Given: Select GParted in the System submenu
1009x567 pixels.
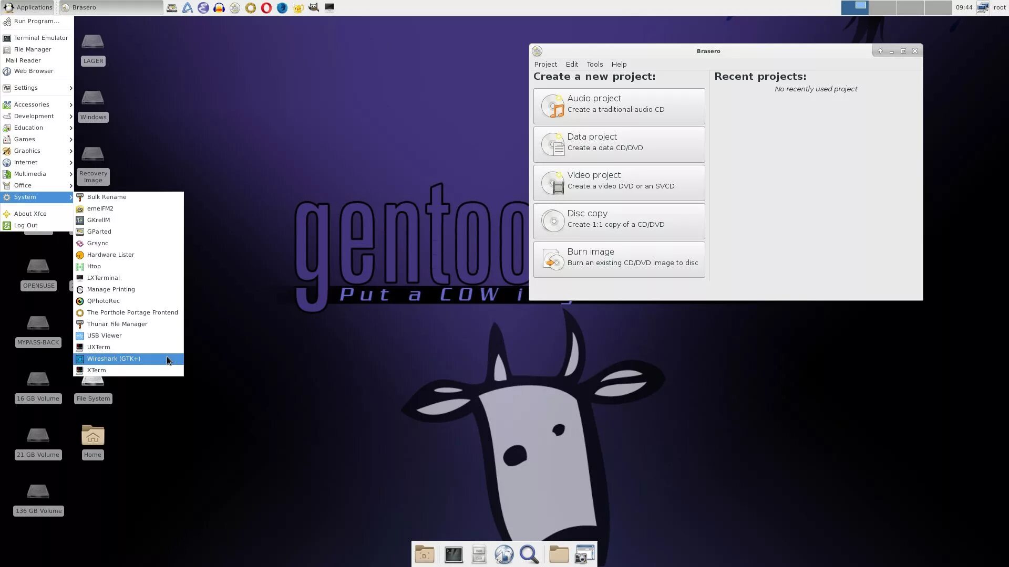Looking at the screenshot, I should coord(99,232).
